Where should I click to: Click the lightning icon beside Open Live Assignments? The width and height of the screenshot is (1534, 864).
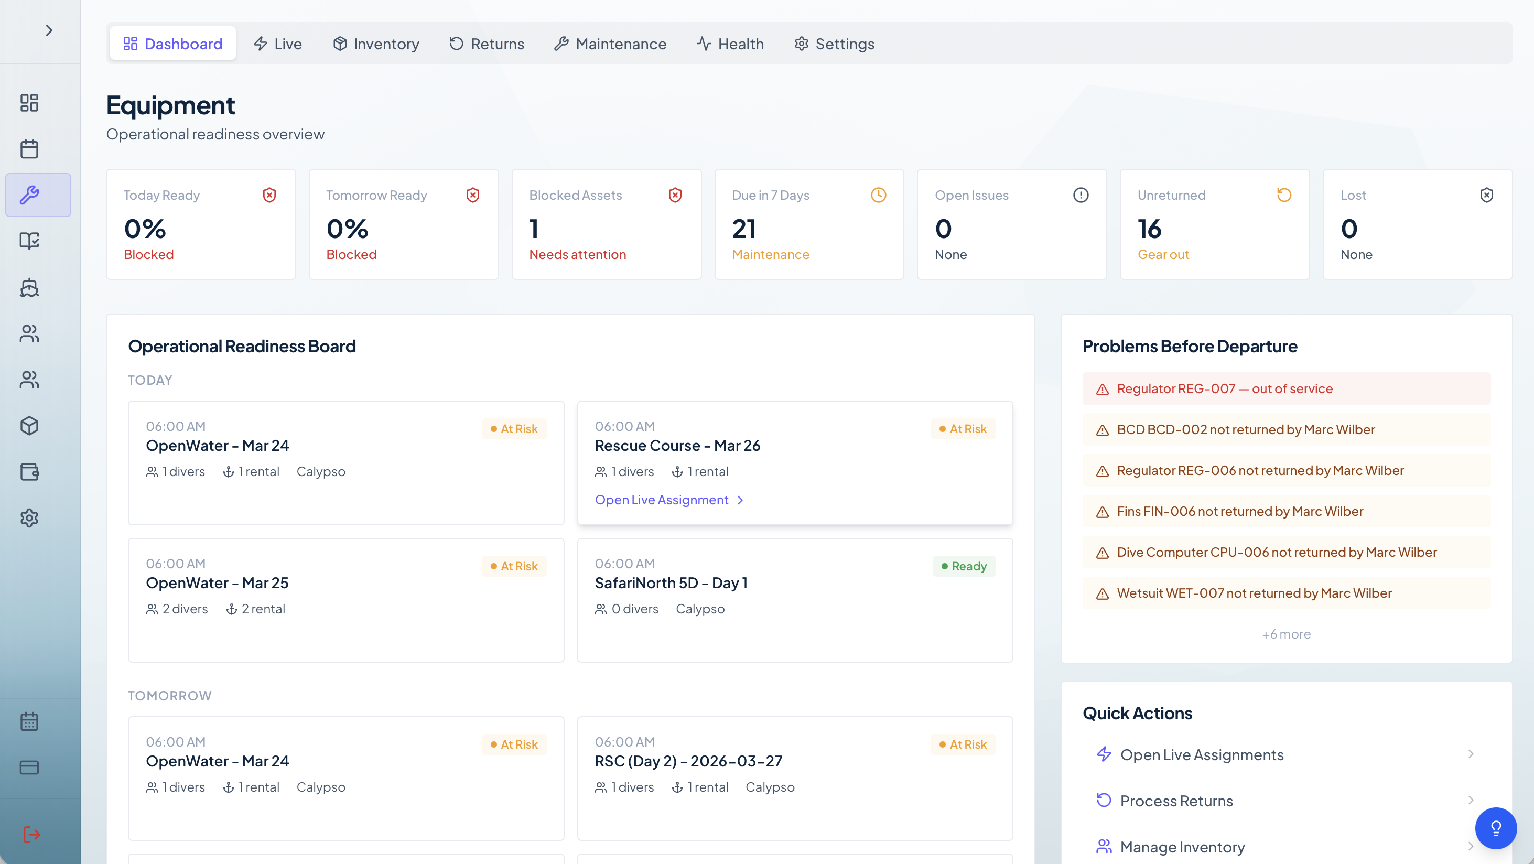point(1104,754)
